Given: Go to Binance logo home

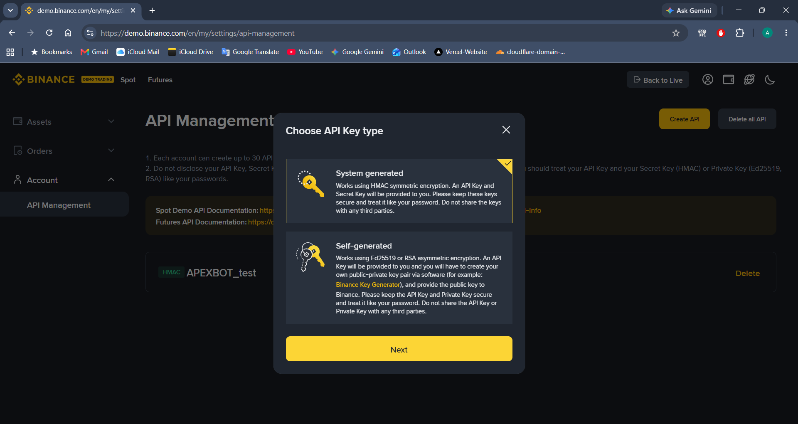Looking at the screenshot, I should point(44,79).
